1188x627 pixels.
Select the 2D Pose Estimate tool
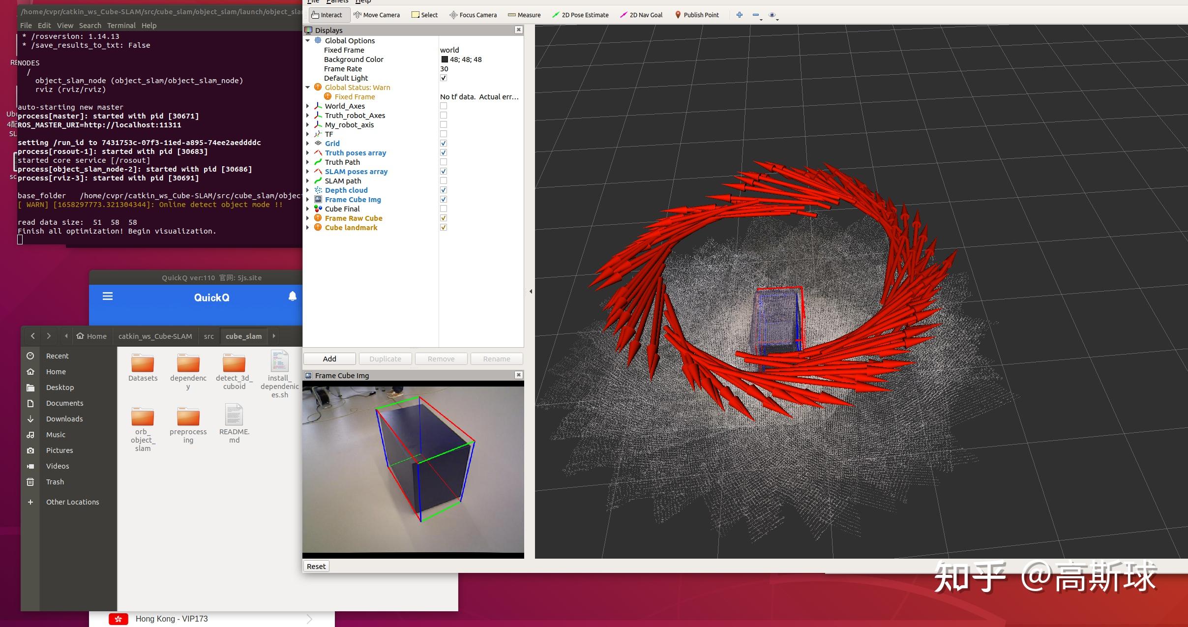coord(580,15)
